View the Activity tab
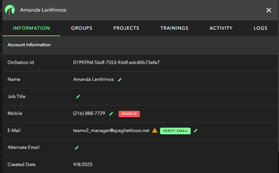Viewport: 279px width, 173px height. 221,28
